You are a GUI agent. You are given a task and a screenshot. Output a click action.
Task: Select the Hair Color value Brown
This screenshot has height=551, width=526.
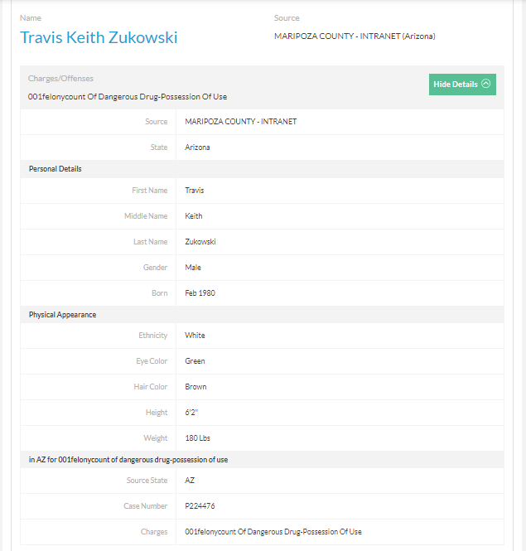pyautogui.click(x=196, y=387)
